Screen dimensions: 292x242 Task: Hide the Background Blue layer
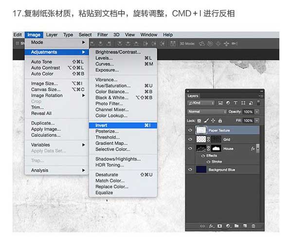(x=190, y=170)
